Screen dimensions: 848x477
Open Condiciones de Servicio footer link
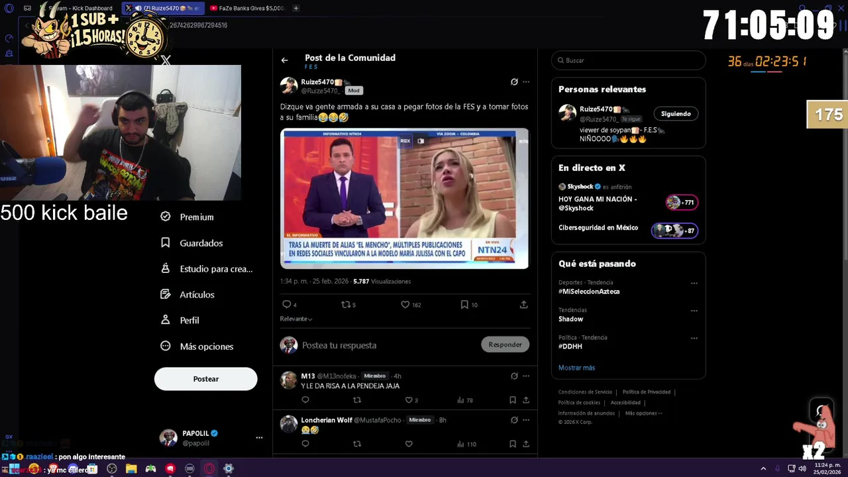click(585, 392)
